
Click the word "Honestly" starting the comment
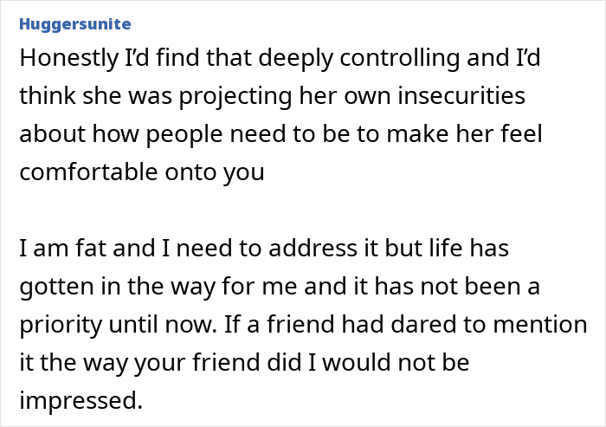[x=66, y=61]
